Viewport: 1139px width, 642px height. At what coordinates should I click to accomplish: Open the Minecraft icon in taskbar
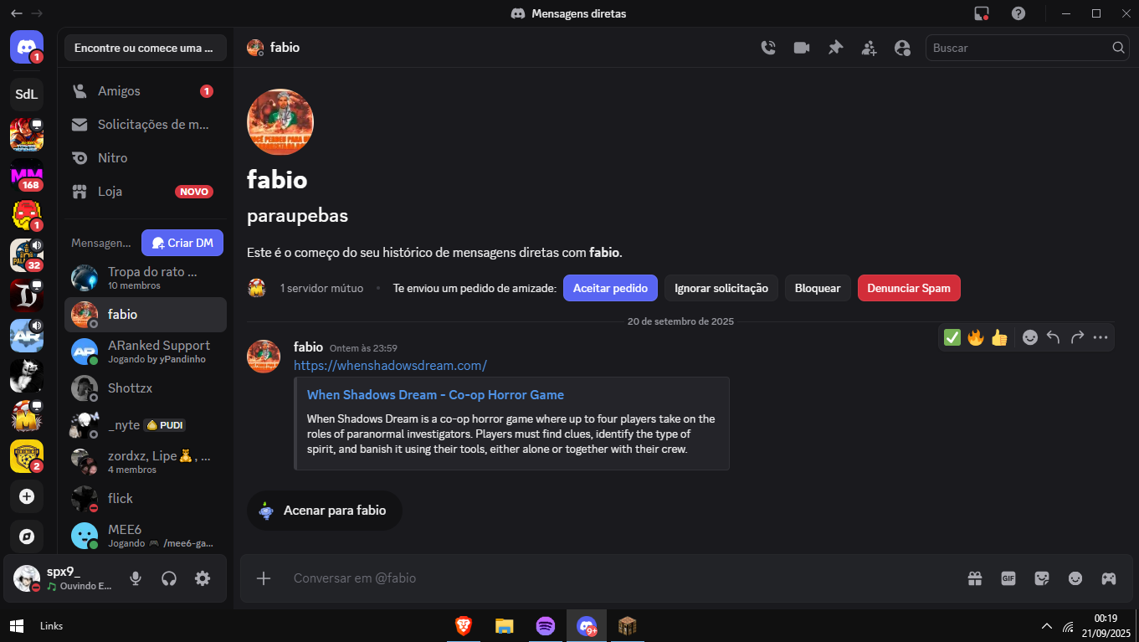(x=628, y=625)
